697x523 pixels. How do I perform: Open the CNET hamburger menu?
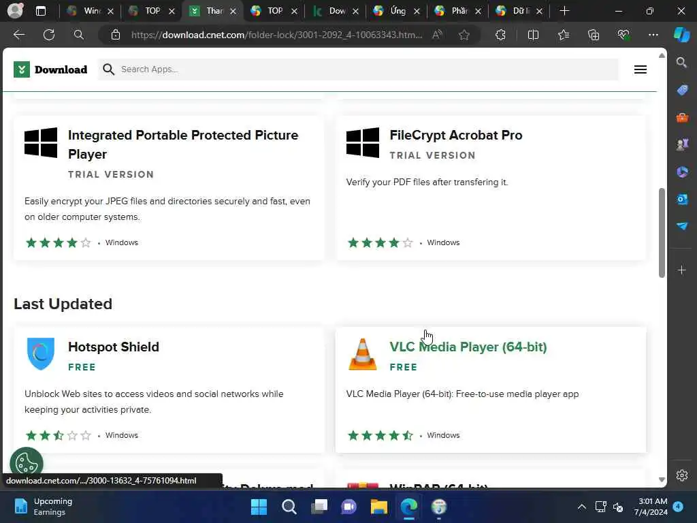click(x=640, y=69)
